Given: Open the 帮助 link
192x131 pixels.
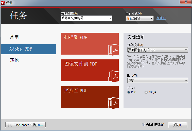Looking at the screenshot, I should coord(161,18).
